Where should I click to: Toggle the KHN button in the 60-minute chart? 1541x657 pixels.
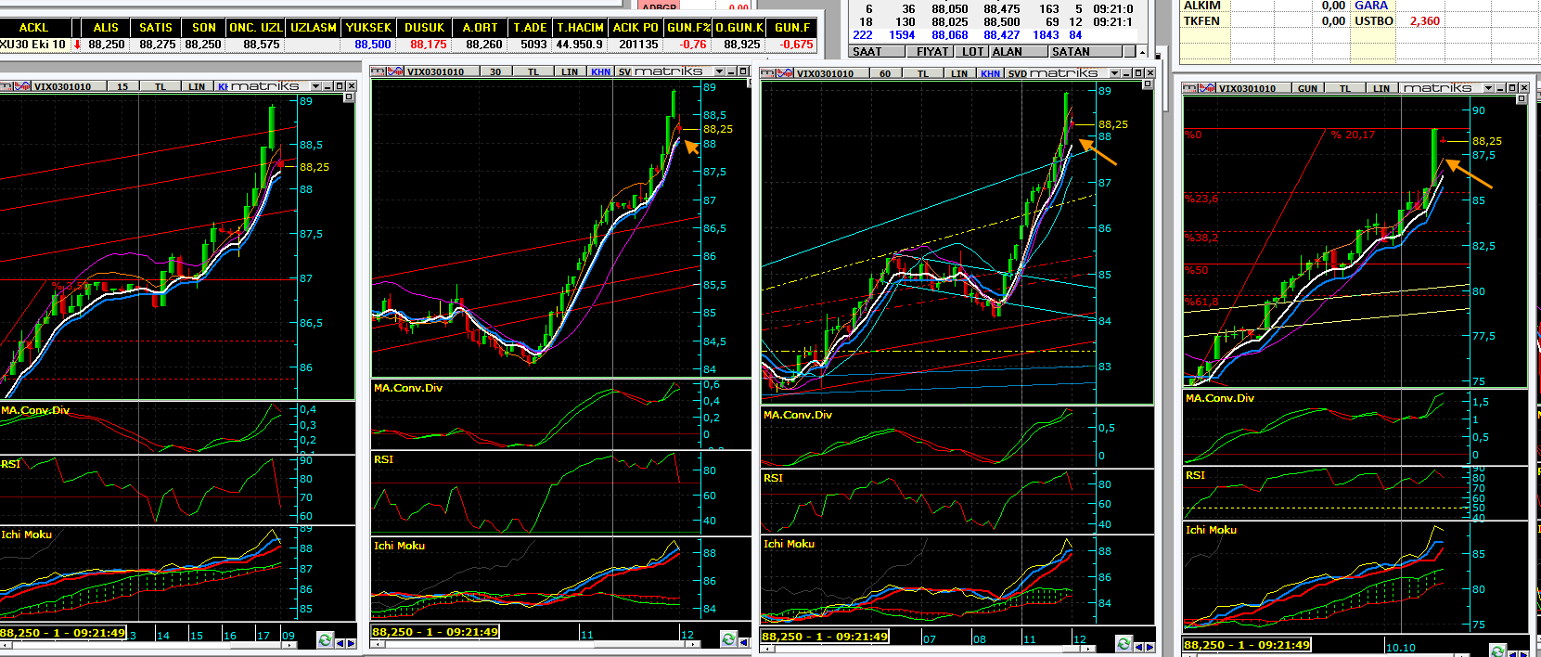click(x=990, y=73)
